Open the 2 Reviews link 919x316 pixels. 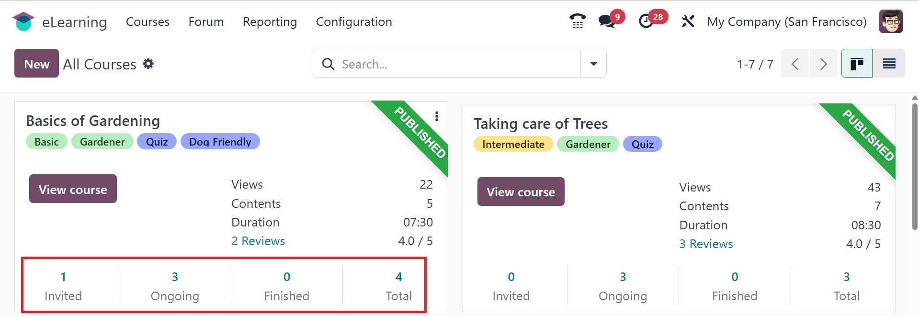click(258, 241)
